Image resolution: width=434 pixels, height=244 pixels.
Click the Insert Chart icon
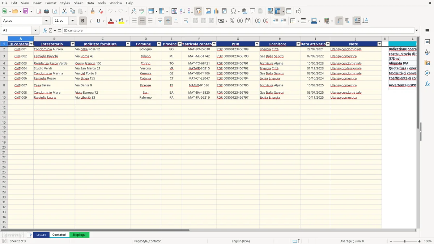click(216, 11)
